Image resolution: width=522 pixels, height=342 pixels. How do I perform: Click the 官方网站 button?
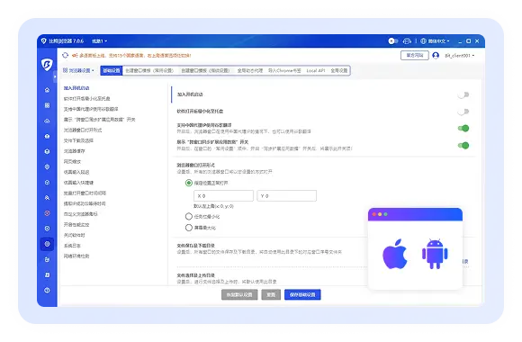pyautogui.click(x=415, y=55)
